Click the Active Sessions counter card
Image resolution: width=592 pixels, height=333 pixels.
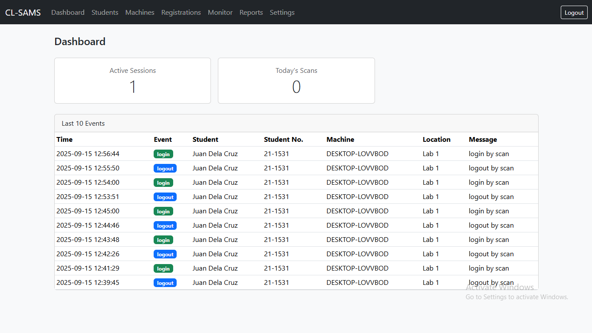pos(132,81)
